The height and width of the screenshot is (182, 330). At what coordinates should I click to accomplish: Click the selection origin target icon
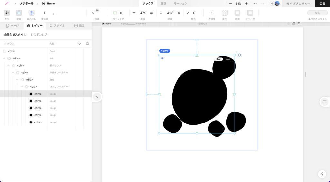[x=162, y=58]
